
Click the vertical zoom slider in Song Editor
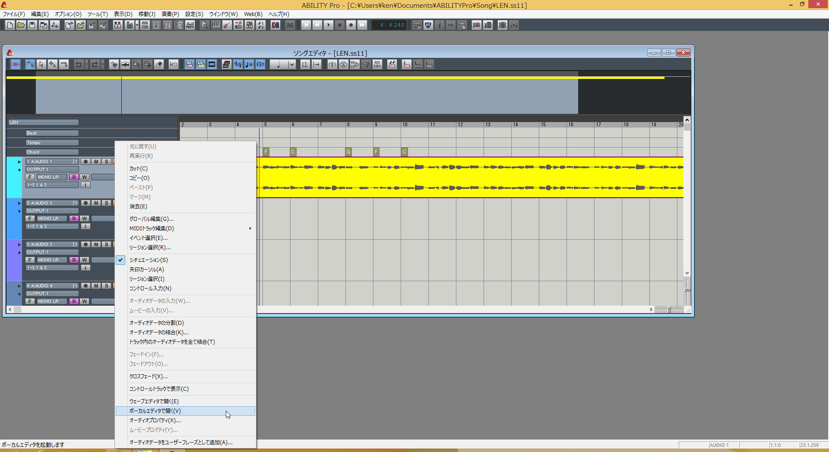click(687, 290)
